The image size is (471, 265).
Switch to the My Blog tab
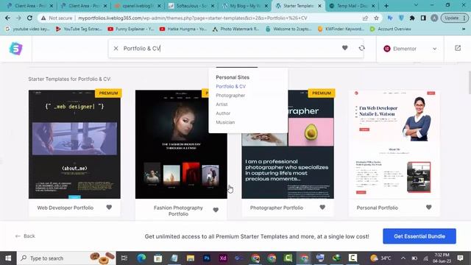245,6
